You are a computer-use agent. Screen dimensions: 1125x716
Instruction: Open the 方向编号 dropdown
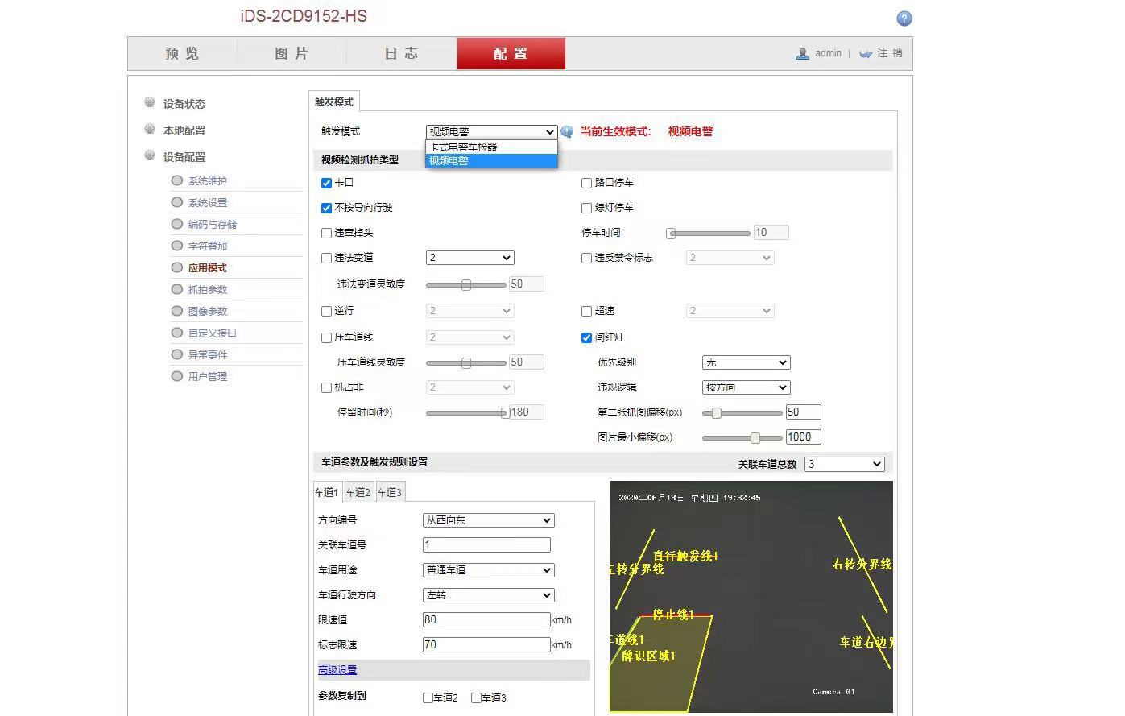tap(489, 520)
